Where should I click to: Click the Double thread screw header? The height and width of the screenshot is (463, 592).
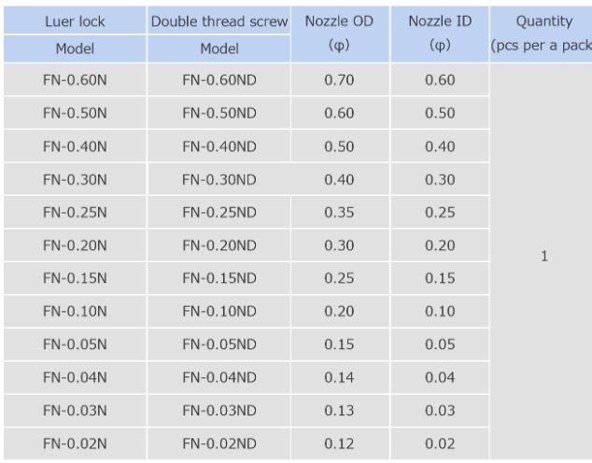click(219, 21)
